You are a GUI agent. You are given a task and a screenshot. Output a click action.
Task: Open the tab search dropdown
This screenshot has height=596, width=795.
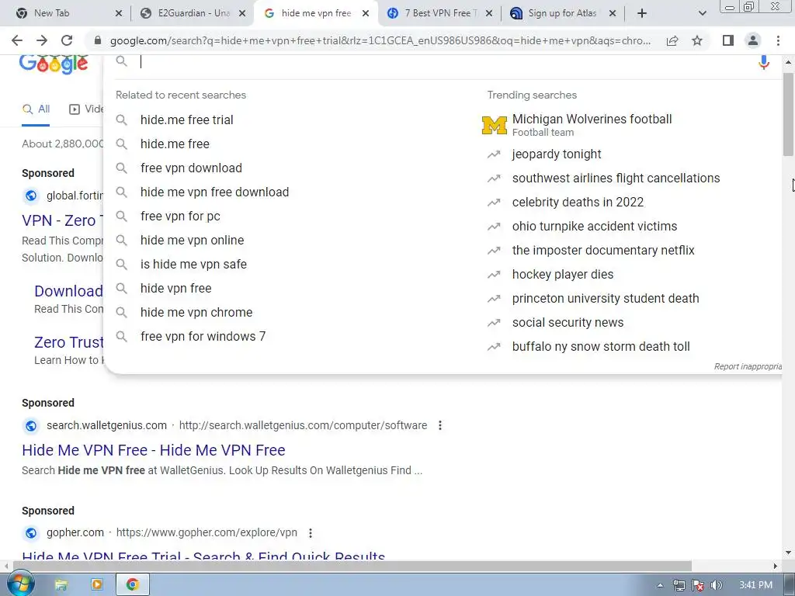(x=702, y=13)
